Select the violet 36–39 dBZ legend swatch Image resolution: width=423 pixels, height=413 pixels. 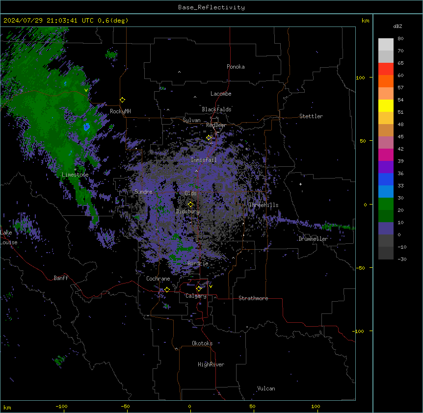click(386, 167)
